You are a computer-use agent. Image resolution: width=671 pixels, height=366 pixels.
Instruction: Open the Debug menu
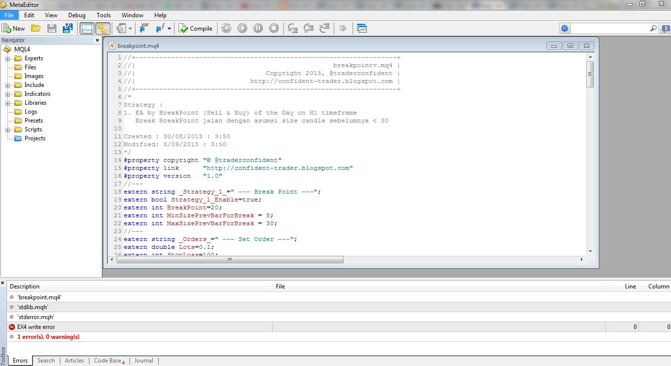pyautogui.click(x=77, y=15)
